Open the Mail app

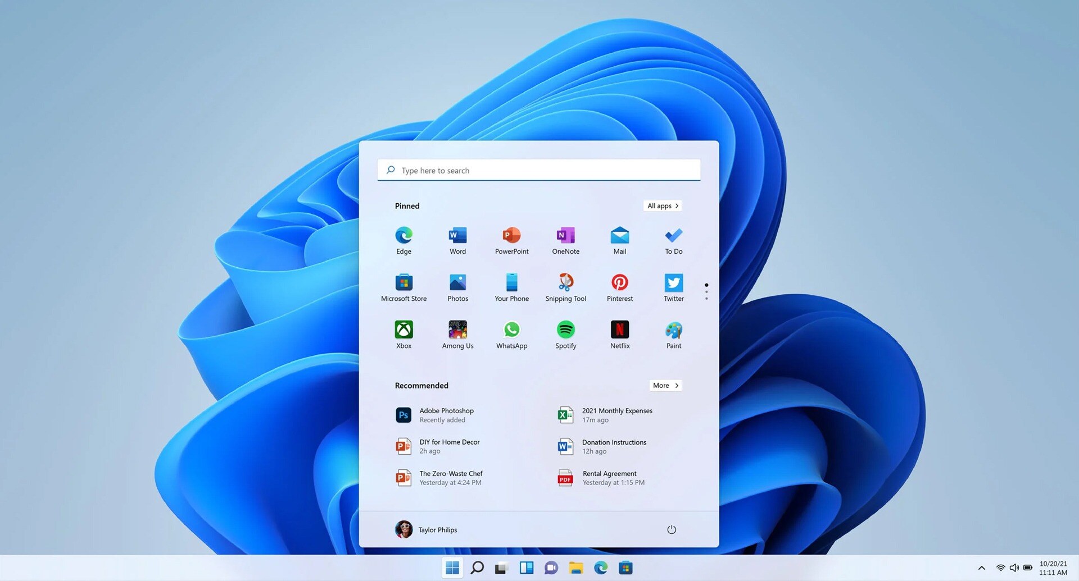click(x=619, y=240)
